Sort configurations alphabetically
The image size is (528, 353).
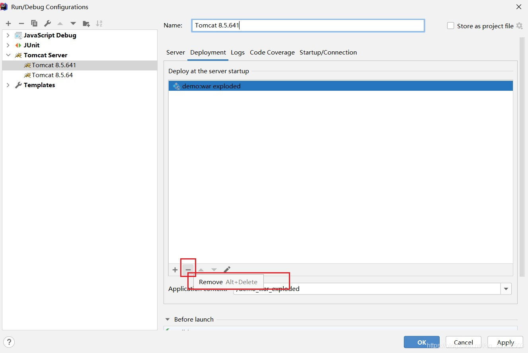point(99,23)
